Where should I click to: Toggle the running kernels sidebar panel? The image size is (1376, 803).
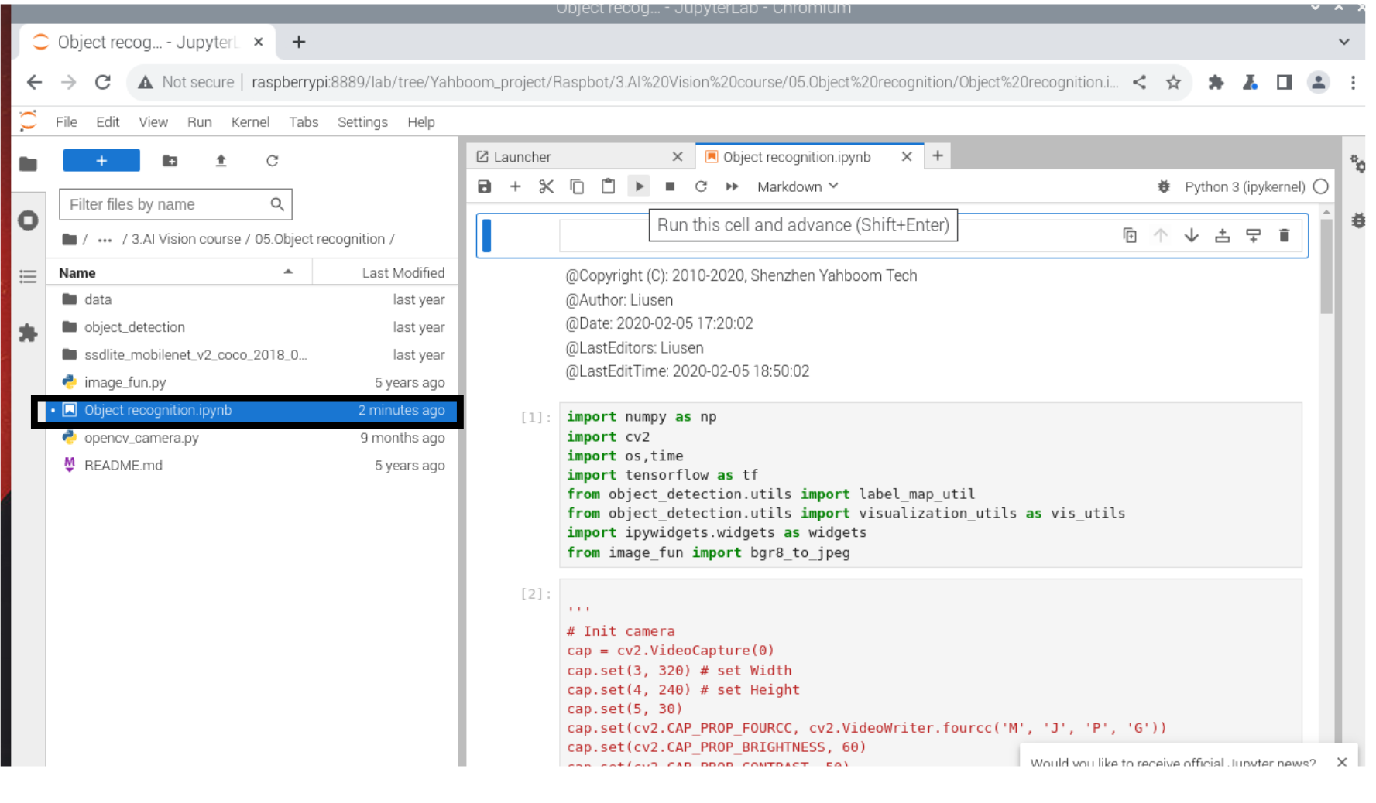[x=29, y=220]
